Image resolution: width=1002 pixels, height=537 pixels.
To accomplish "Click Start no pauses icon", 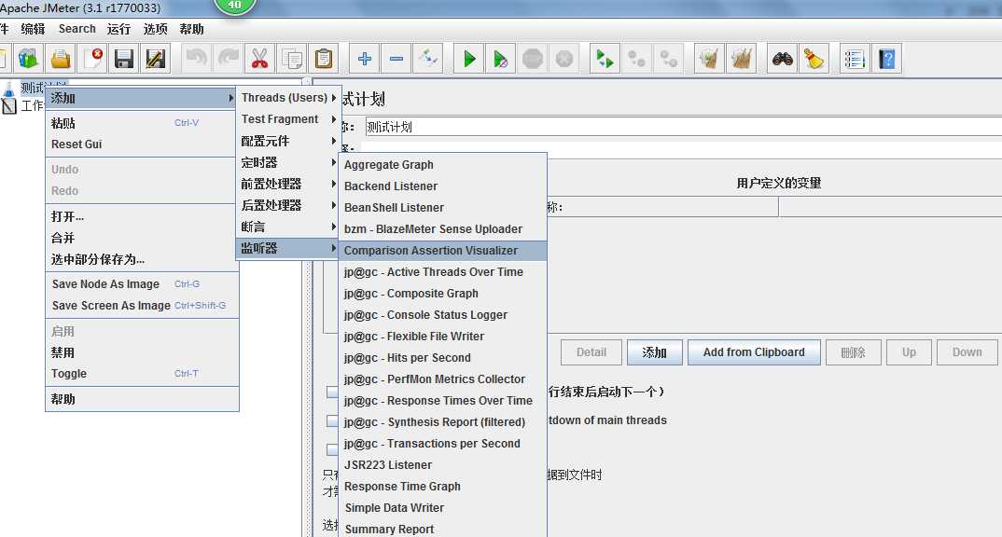I will pos(501,59).
